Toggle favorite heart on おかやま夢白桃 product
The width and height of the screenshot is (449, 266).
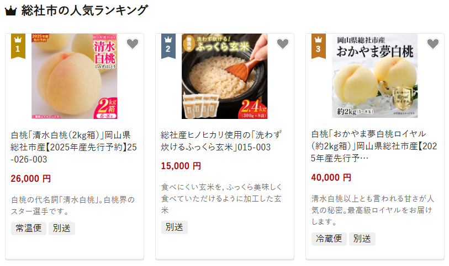(x=432, y=44)
